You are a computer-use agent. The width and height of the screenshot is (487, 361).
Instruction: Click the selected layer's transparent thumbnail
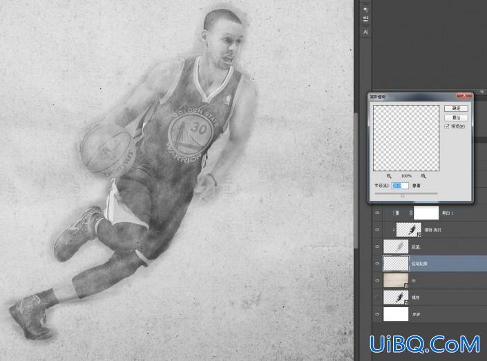pyautogui.click(x=396, y=264)
